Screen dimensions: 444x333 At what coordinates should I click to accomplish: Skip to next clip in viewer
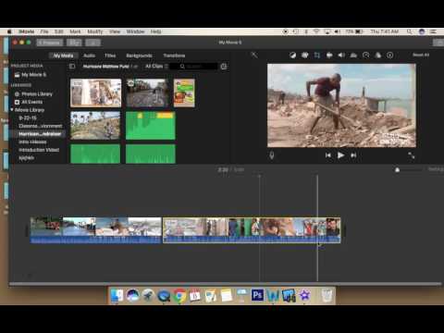(x=353, y=155)
